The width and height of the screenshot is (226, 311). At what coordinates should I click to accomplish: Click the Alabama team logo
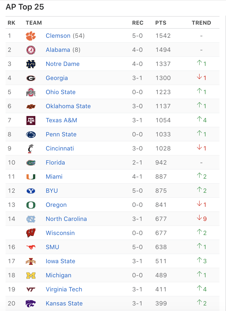pos(31,50)
